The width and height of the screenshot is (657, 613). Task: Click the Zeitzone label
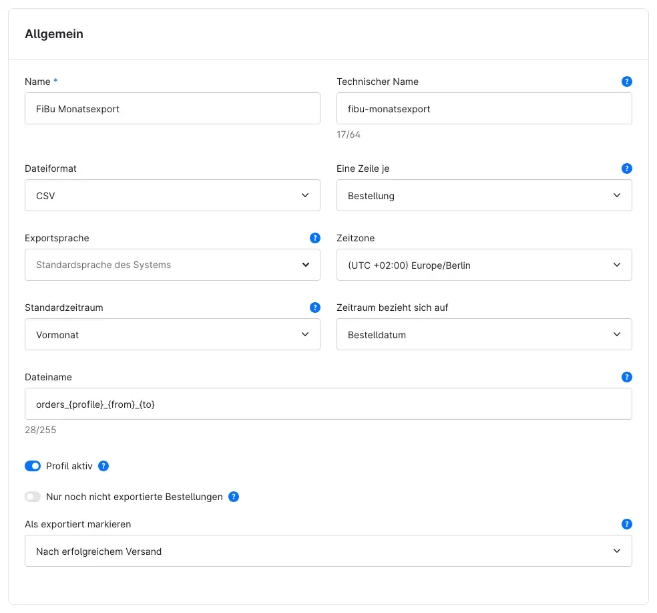355,239
